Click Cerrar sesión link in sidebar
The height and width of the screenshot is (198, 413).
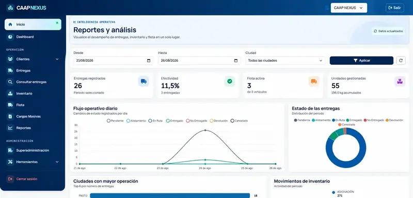[33, 179]
